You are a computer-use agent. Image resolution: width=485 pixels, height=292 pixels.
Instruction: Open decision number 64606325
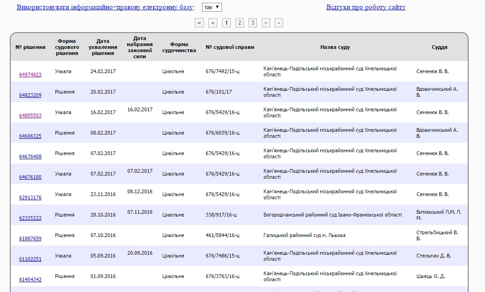click(x=30, y=136)
